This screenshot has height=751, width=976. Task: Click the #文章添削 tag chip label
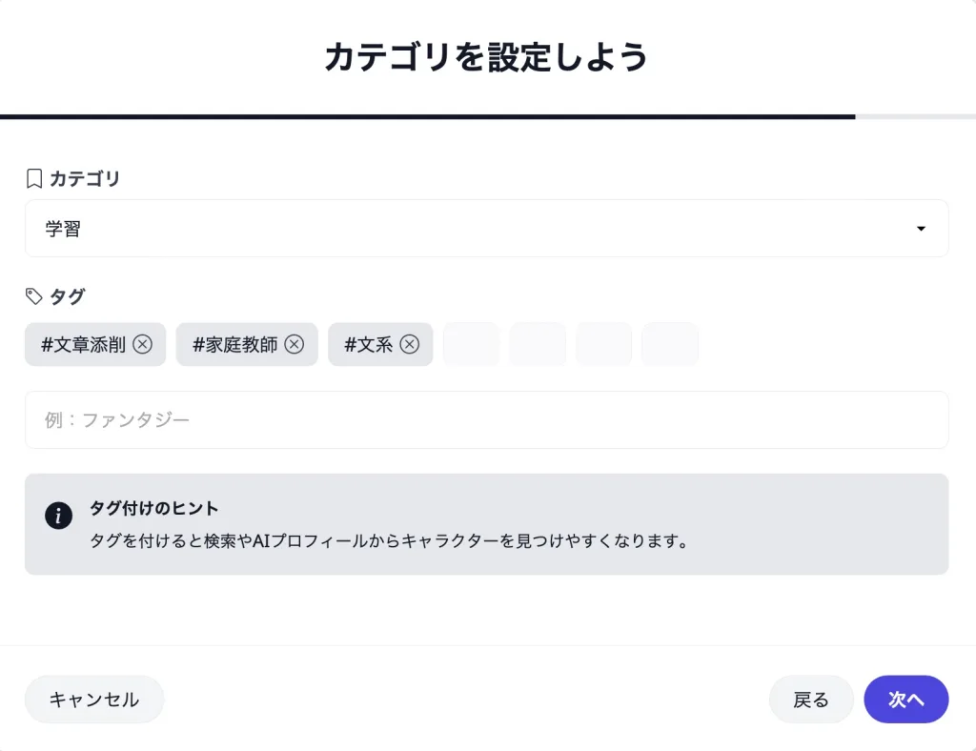[84, 345]
